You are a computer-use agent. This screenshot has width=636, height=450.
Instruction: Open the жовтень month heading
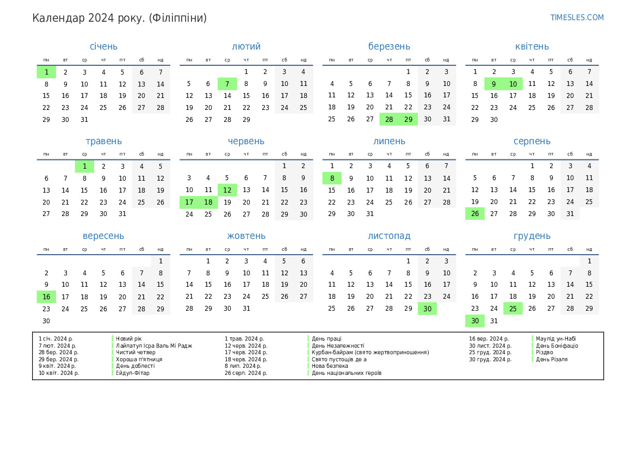point(246,236)
